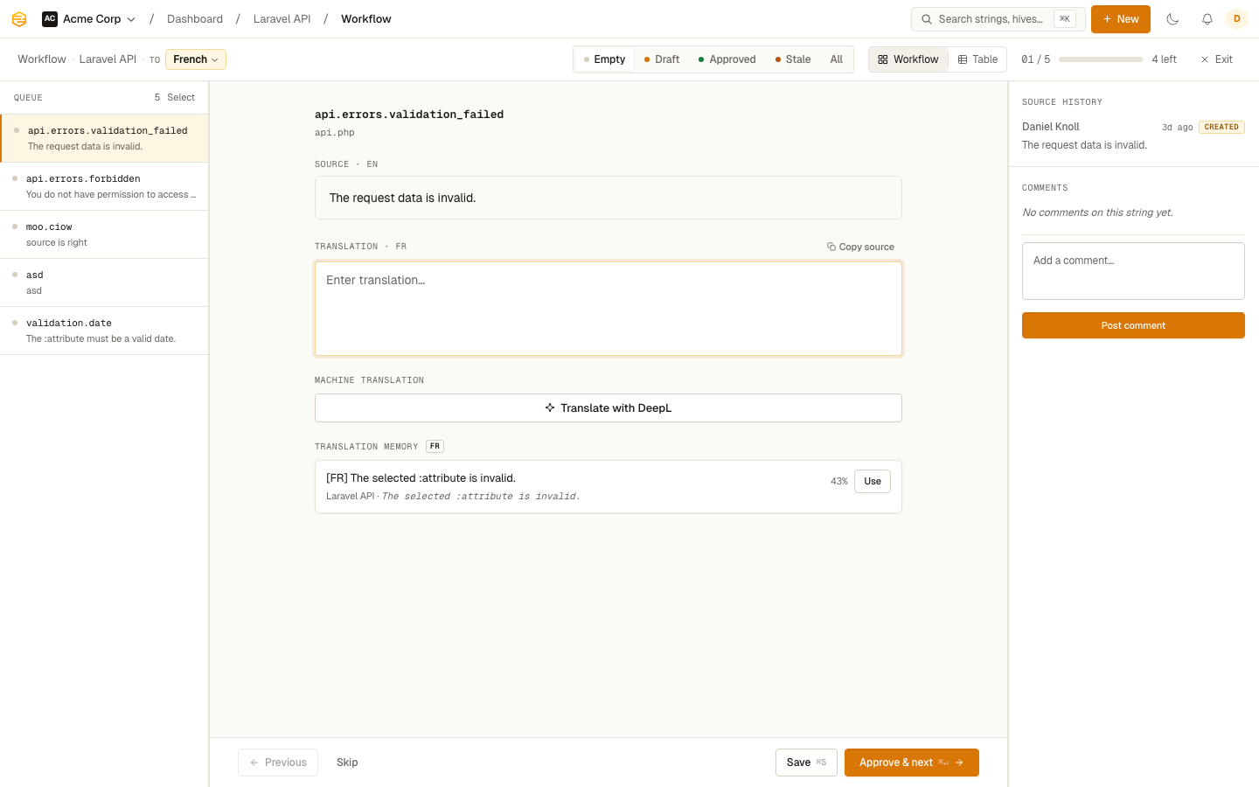Click Post comment button

1133,325
